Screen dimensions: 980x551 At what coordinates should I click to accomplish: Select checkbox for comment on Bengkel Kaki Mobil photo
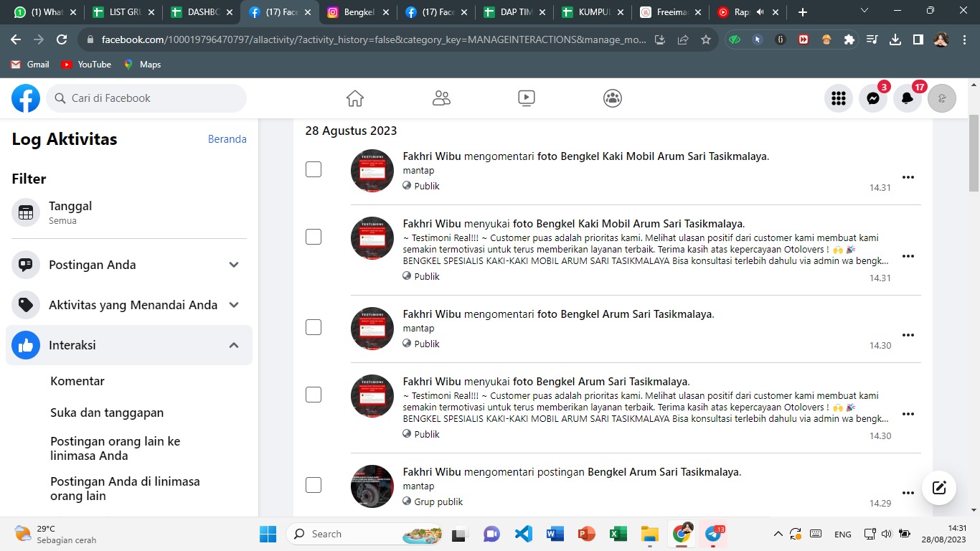tap(314, 169)
